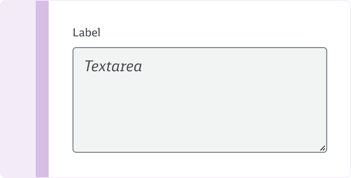This screenshot has width=351, height=178.
Task: Click the dark purple vertical bar
Action: [42, 89]
